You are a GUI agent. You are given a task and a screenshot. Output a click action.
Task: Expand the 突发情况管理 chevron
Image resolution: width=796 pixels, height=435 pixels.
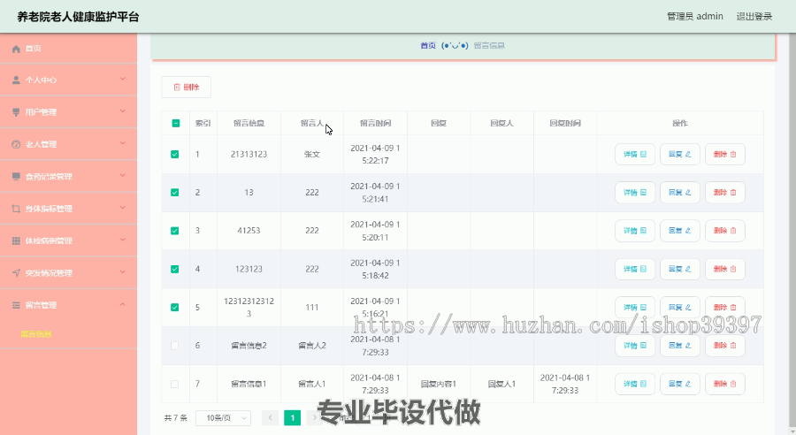[122, 272]
